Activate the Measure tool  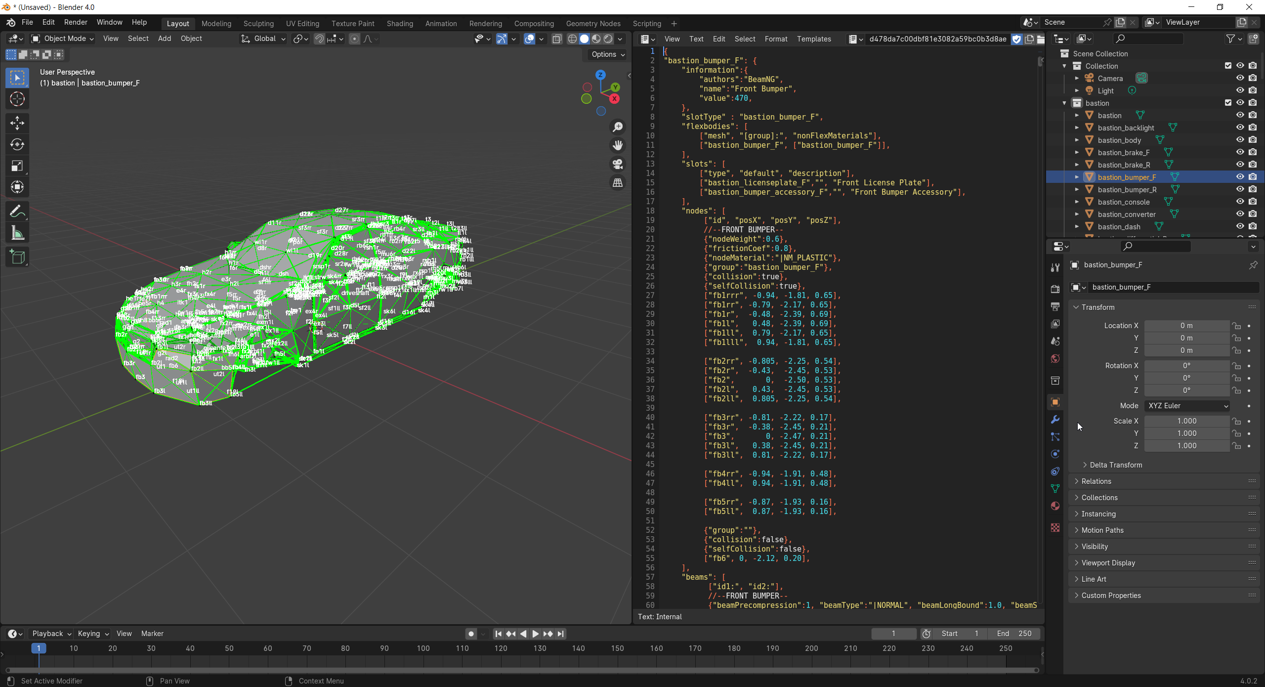[17, 233]
